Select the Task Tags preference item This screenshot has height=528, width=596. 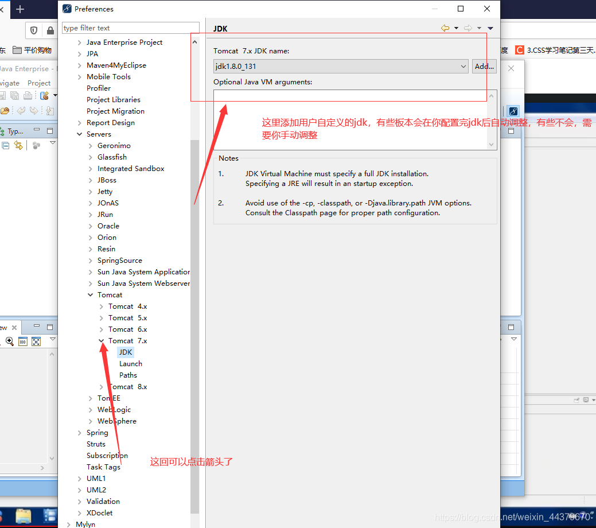103,467
